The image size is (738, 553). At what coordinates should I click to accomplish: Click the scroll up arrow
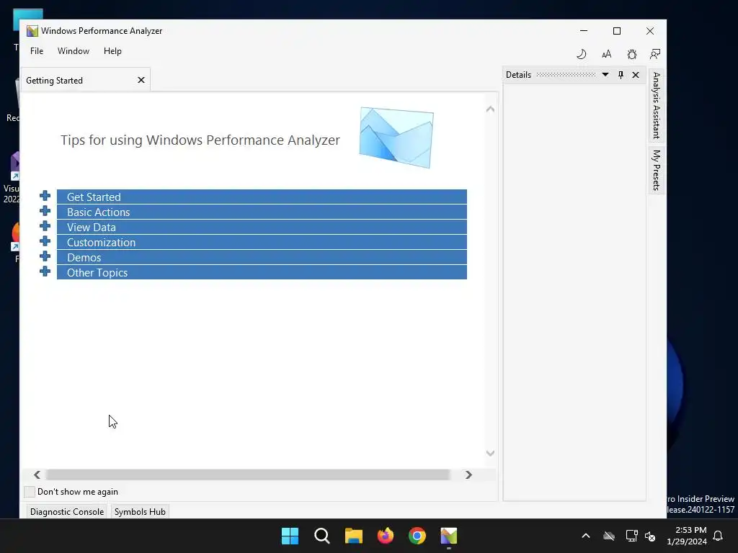coord(490,109)
